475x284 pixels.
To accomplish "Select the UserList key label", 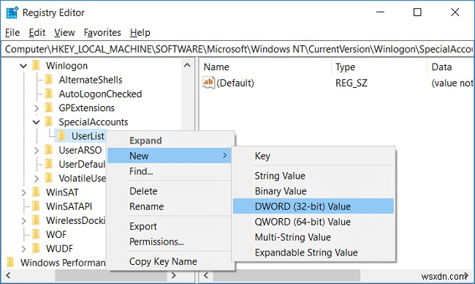I will tap(88, 136).
